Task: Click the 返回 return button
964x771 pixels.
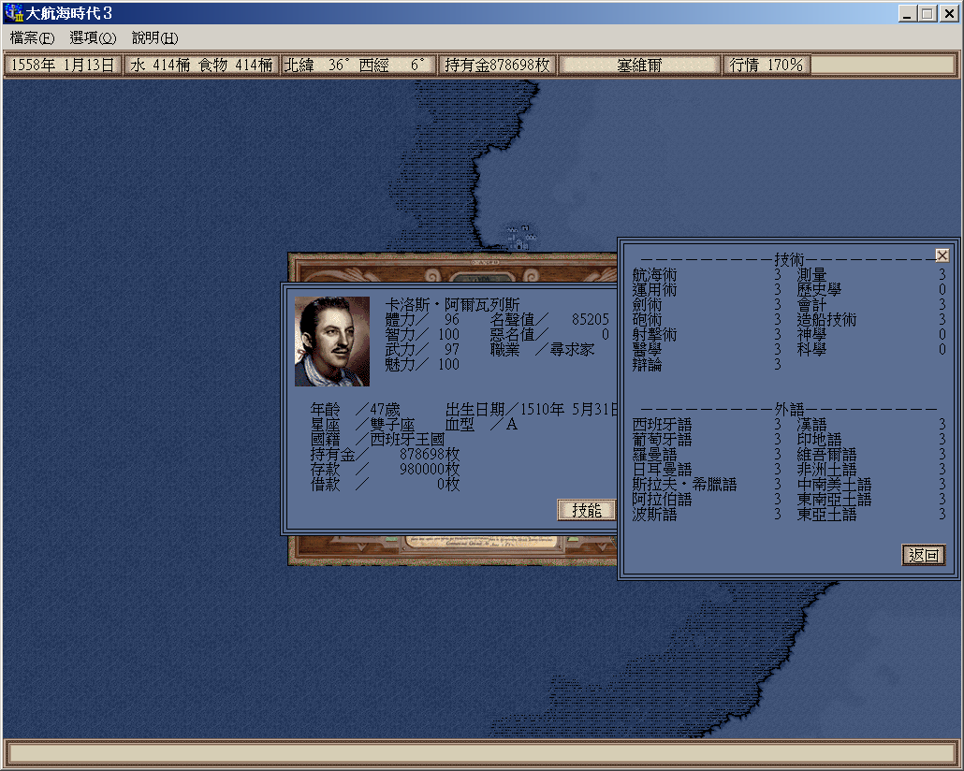Action: click(923, 555)
